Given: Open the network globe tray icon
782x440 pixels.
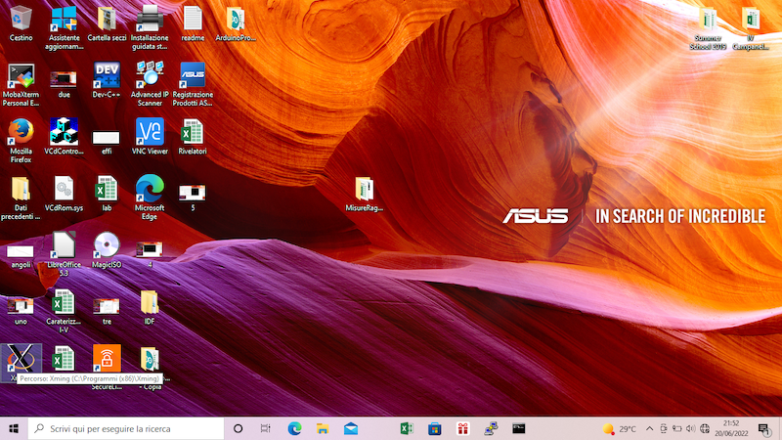Looking at the screenshot, I should click(705, 428).
